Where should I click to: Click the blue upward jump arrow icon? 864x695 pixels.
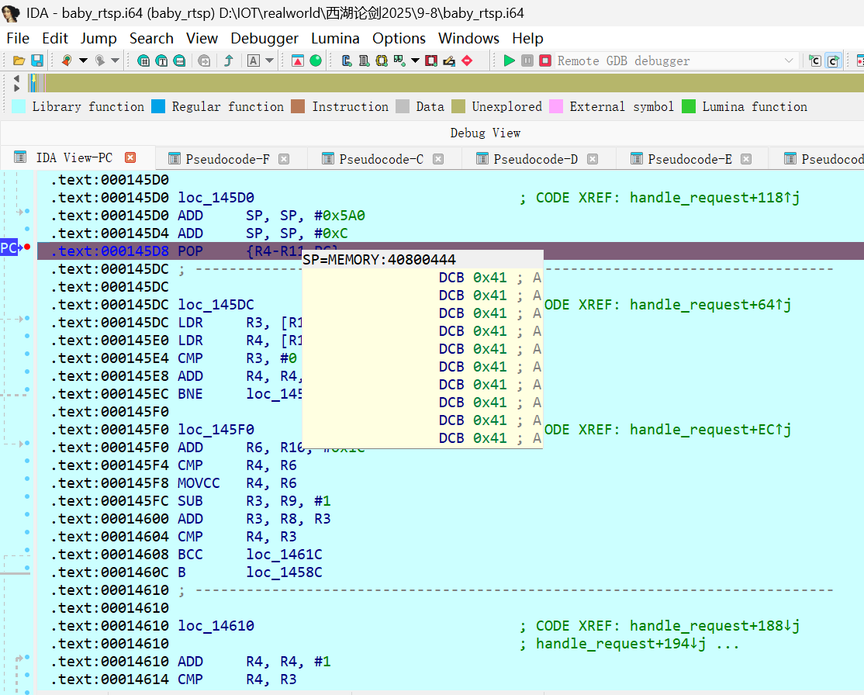(229, 61)
